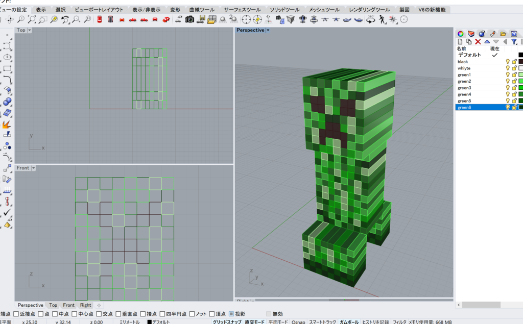Click the checkmark Check Objects icon
Image resolution: width=523 pixels, height=324 pixels.
(x=7, y=212)
